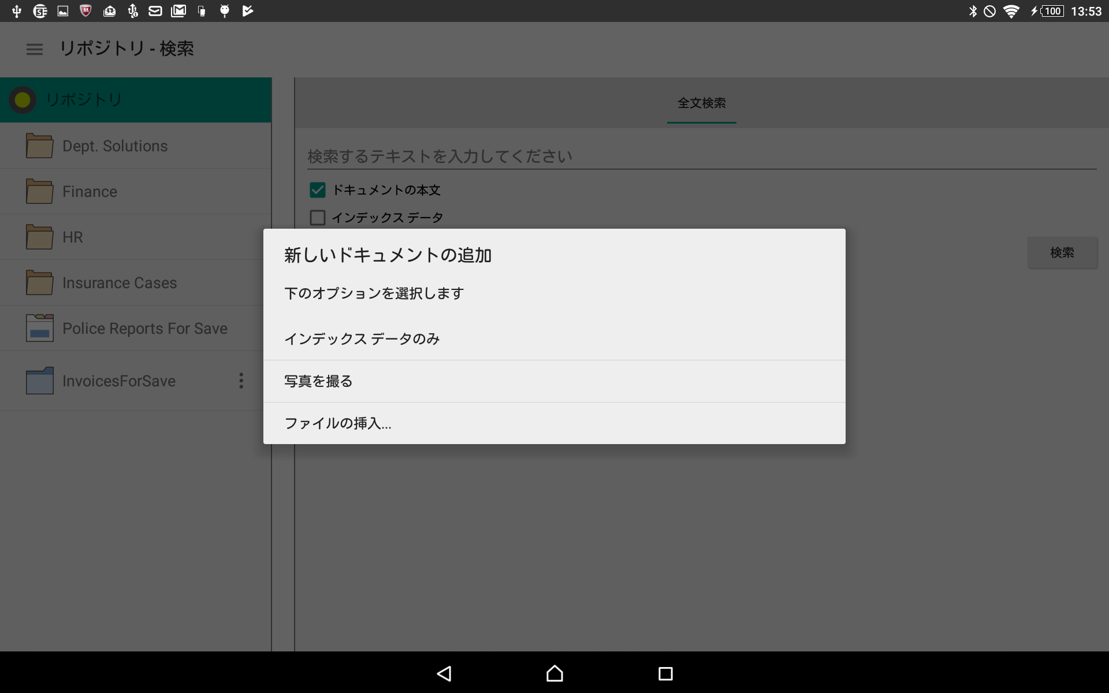The width and height of the screenshot is (1109, 693).
Task: Tap the Android home navigation button
Action: pyautogui.click(x=554, y=673)
